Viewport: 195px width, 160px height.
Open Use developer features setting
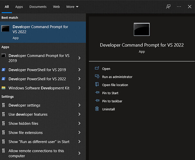28,115
